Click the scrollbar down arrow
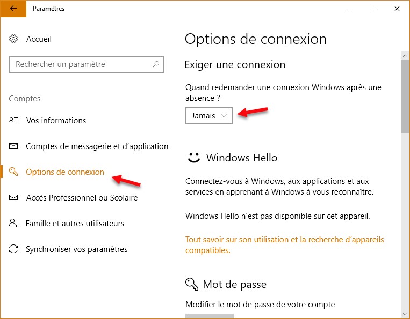Viewport: 410px width, 319px height. (x=405, y=314)
